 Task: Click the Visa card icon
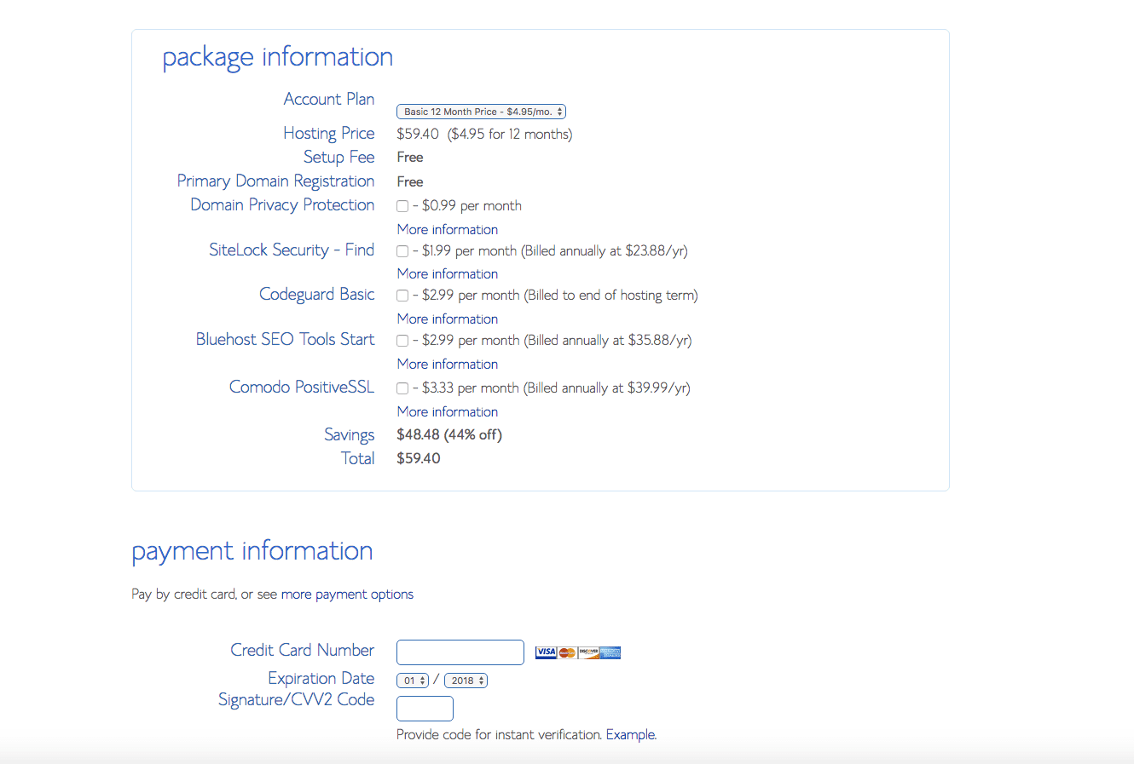click(546, 652)
